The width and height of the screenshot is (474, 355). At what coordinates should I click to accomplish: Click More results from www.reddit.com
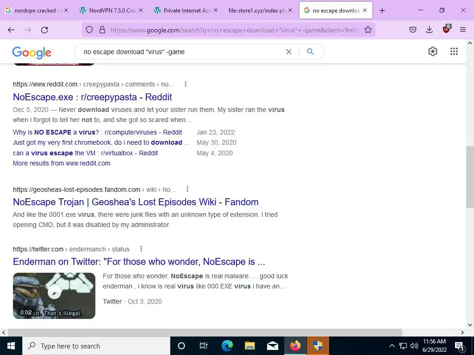click(62, 163)
